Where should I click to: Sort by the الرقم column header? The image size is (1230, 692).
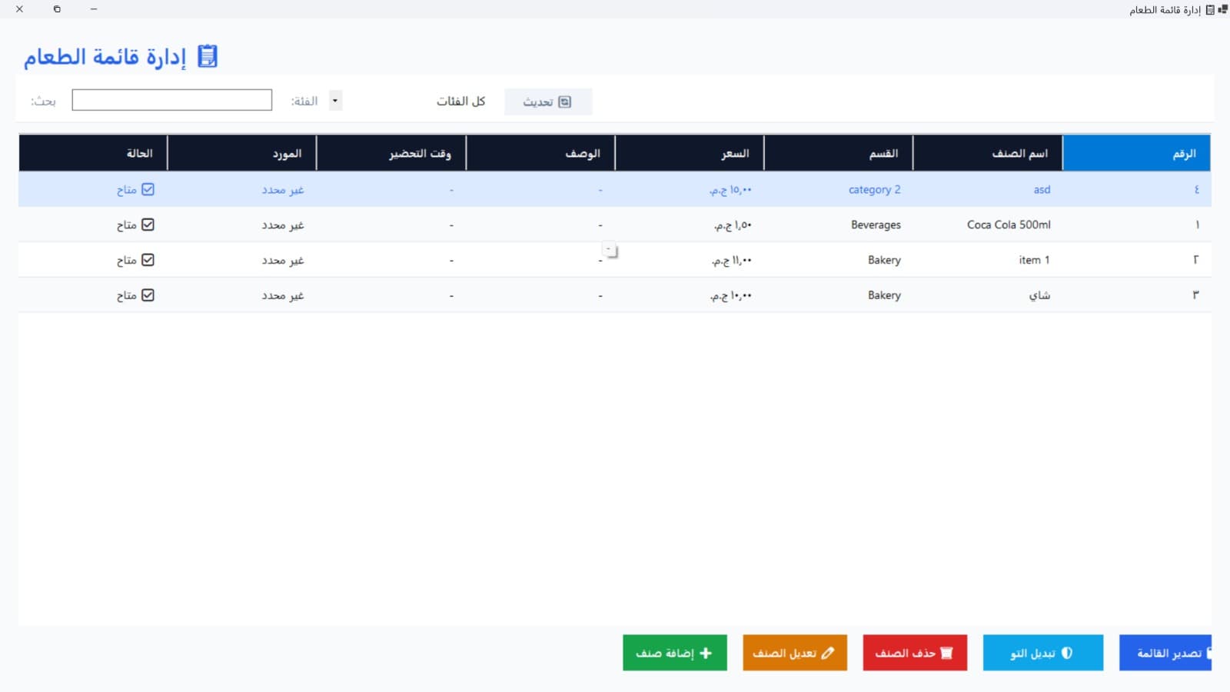coord(1136,153)
